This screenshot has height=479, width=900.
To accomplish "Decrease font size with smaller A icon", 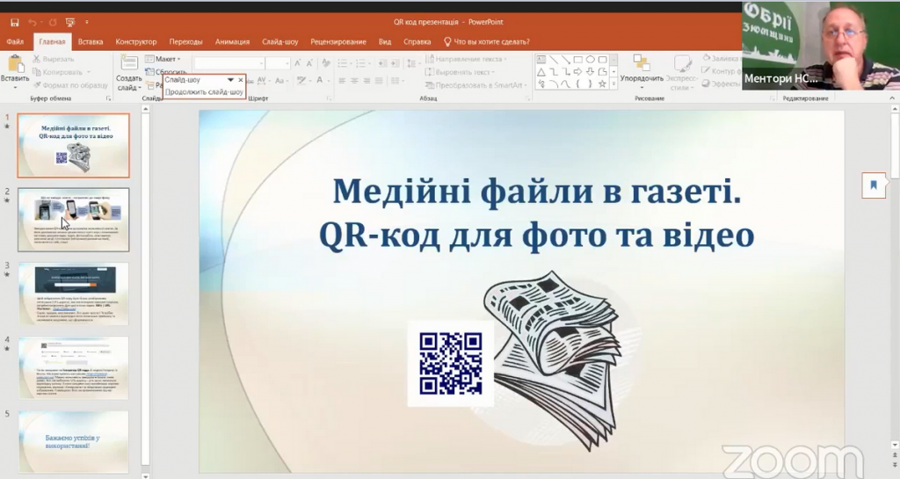I will [310, 63].
